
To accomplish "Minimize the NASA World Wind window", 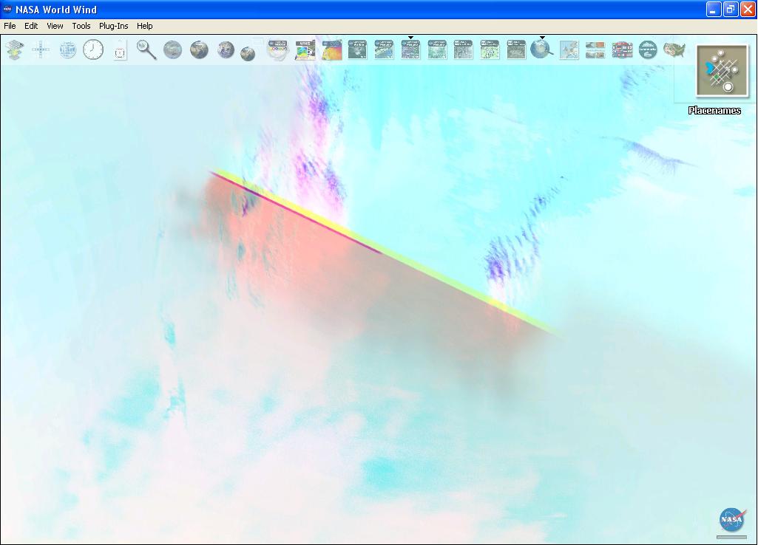I will [714, 9].
